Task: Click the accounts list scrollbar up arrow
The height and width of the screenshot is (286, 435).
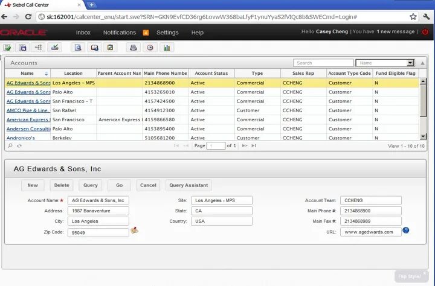Action: (x=423, y=81)
